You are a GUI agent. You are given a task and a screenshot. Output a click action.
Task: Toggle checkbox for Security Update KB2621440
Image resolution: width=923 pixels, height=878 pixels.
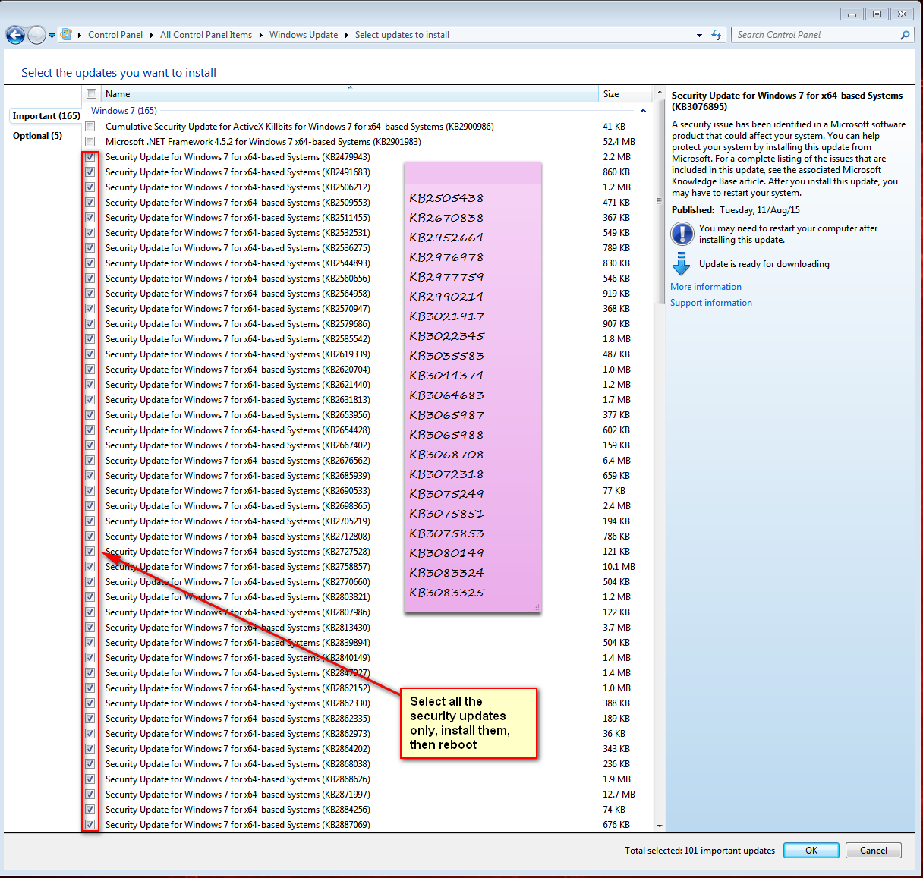pyautogui.click(x=90, y=385)
